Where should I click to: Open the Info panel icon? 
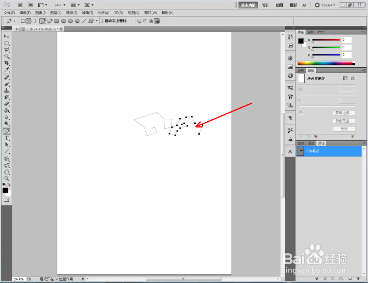pos(290,75)
